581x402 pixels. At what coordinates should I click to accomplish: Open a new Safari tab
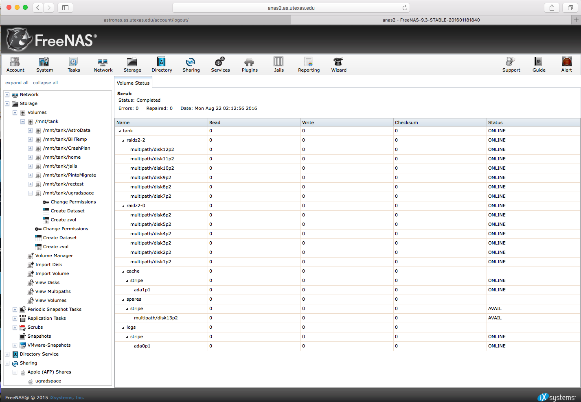point(576,20)
